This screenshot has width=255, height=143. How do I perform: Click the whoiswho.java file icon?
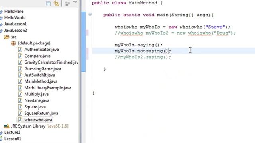pyautogui.click(x=20, y=120)
